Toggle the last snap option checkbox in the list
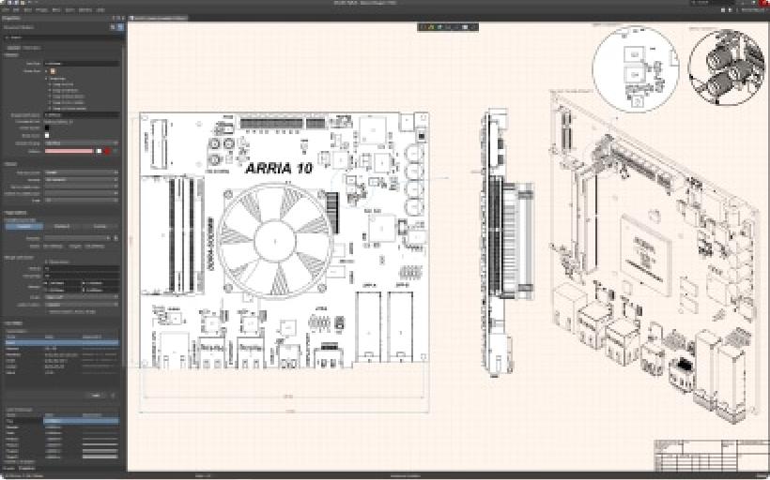The image size is (770, 480). point(47,109)
